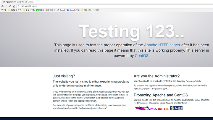
Task: Go back with the browser back arrow
Action: point(2,6)
